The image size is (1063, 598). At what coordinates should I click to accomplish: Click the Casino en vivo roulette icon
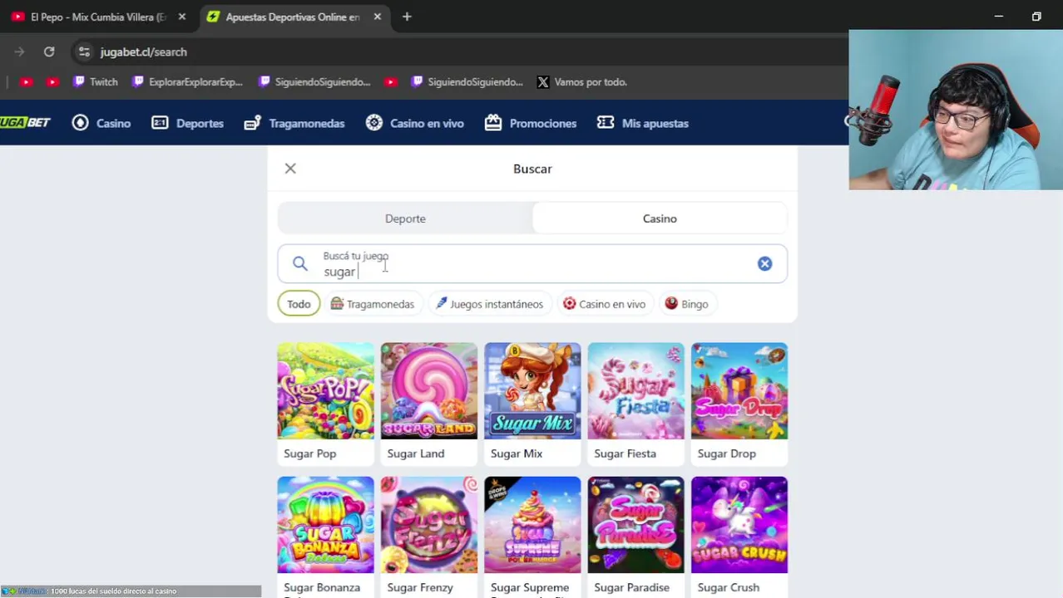point(374,123)
